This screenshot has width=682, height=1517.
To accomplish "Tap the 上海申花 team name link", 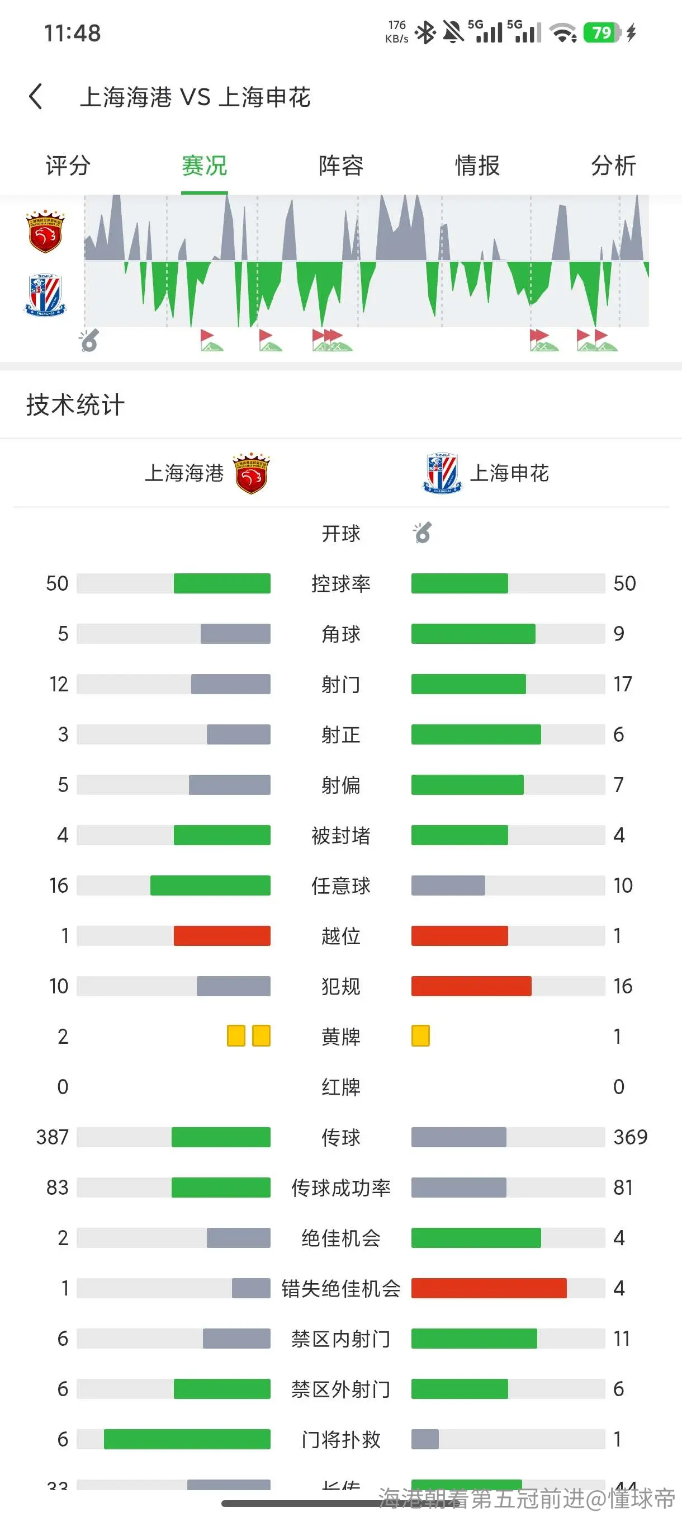I will pyautogui.click(x=510, y=473).
